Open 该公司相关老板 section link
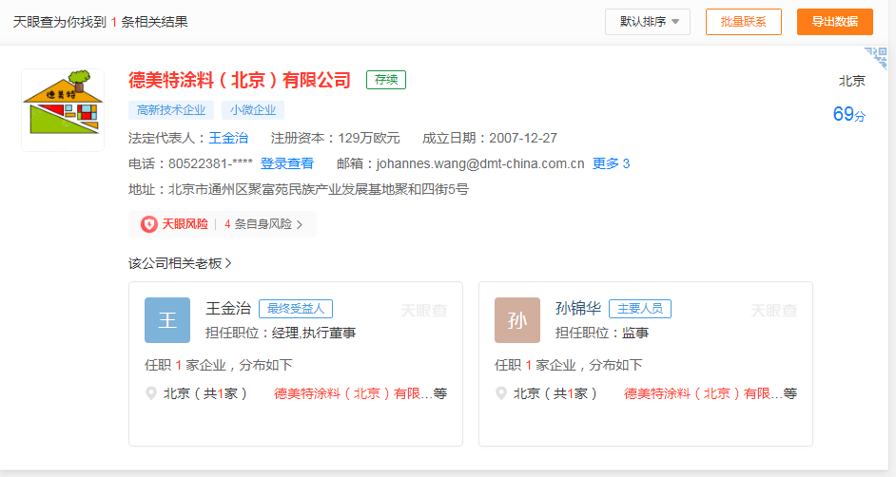The image size is (896, 477). pos(180,263)
